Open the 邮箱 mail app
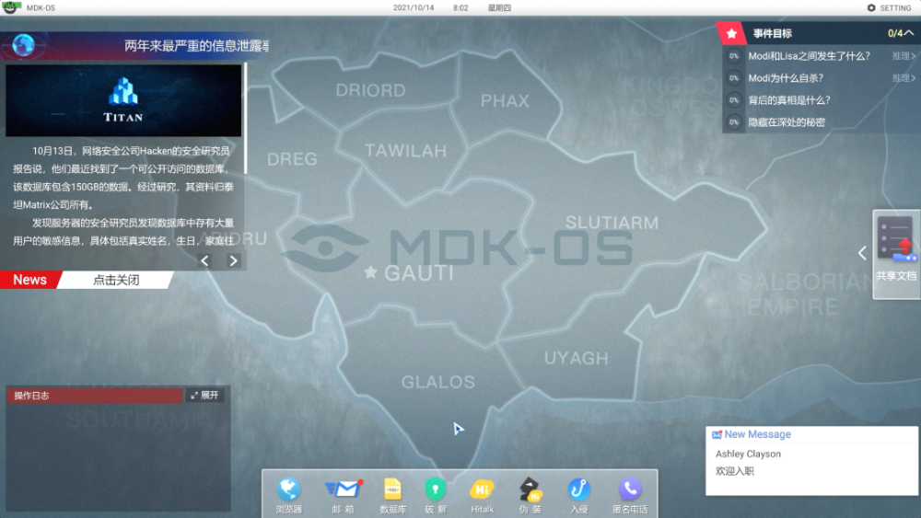Screen dimensions: 921x518 [343, 494]
